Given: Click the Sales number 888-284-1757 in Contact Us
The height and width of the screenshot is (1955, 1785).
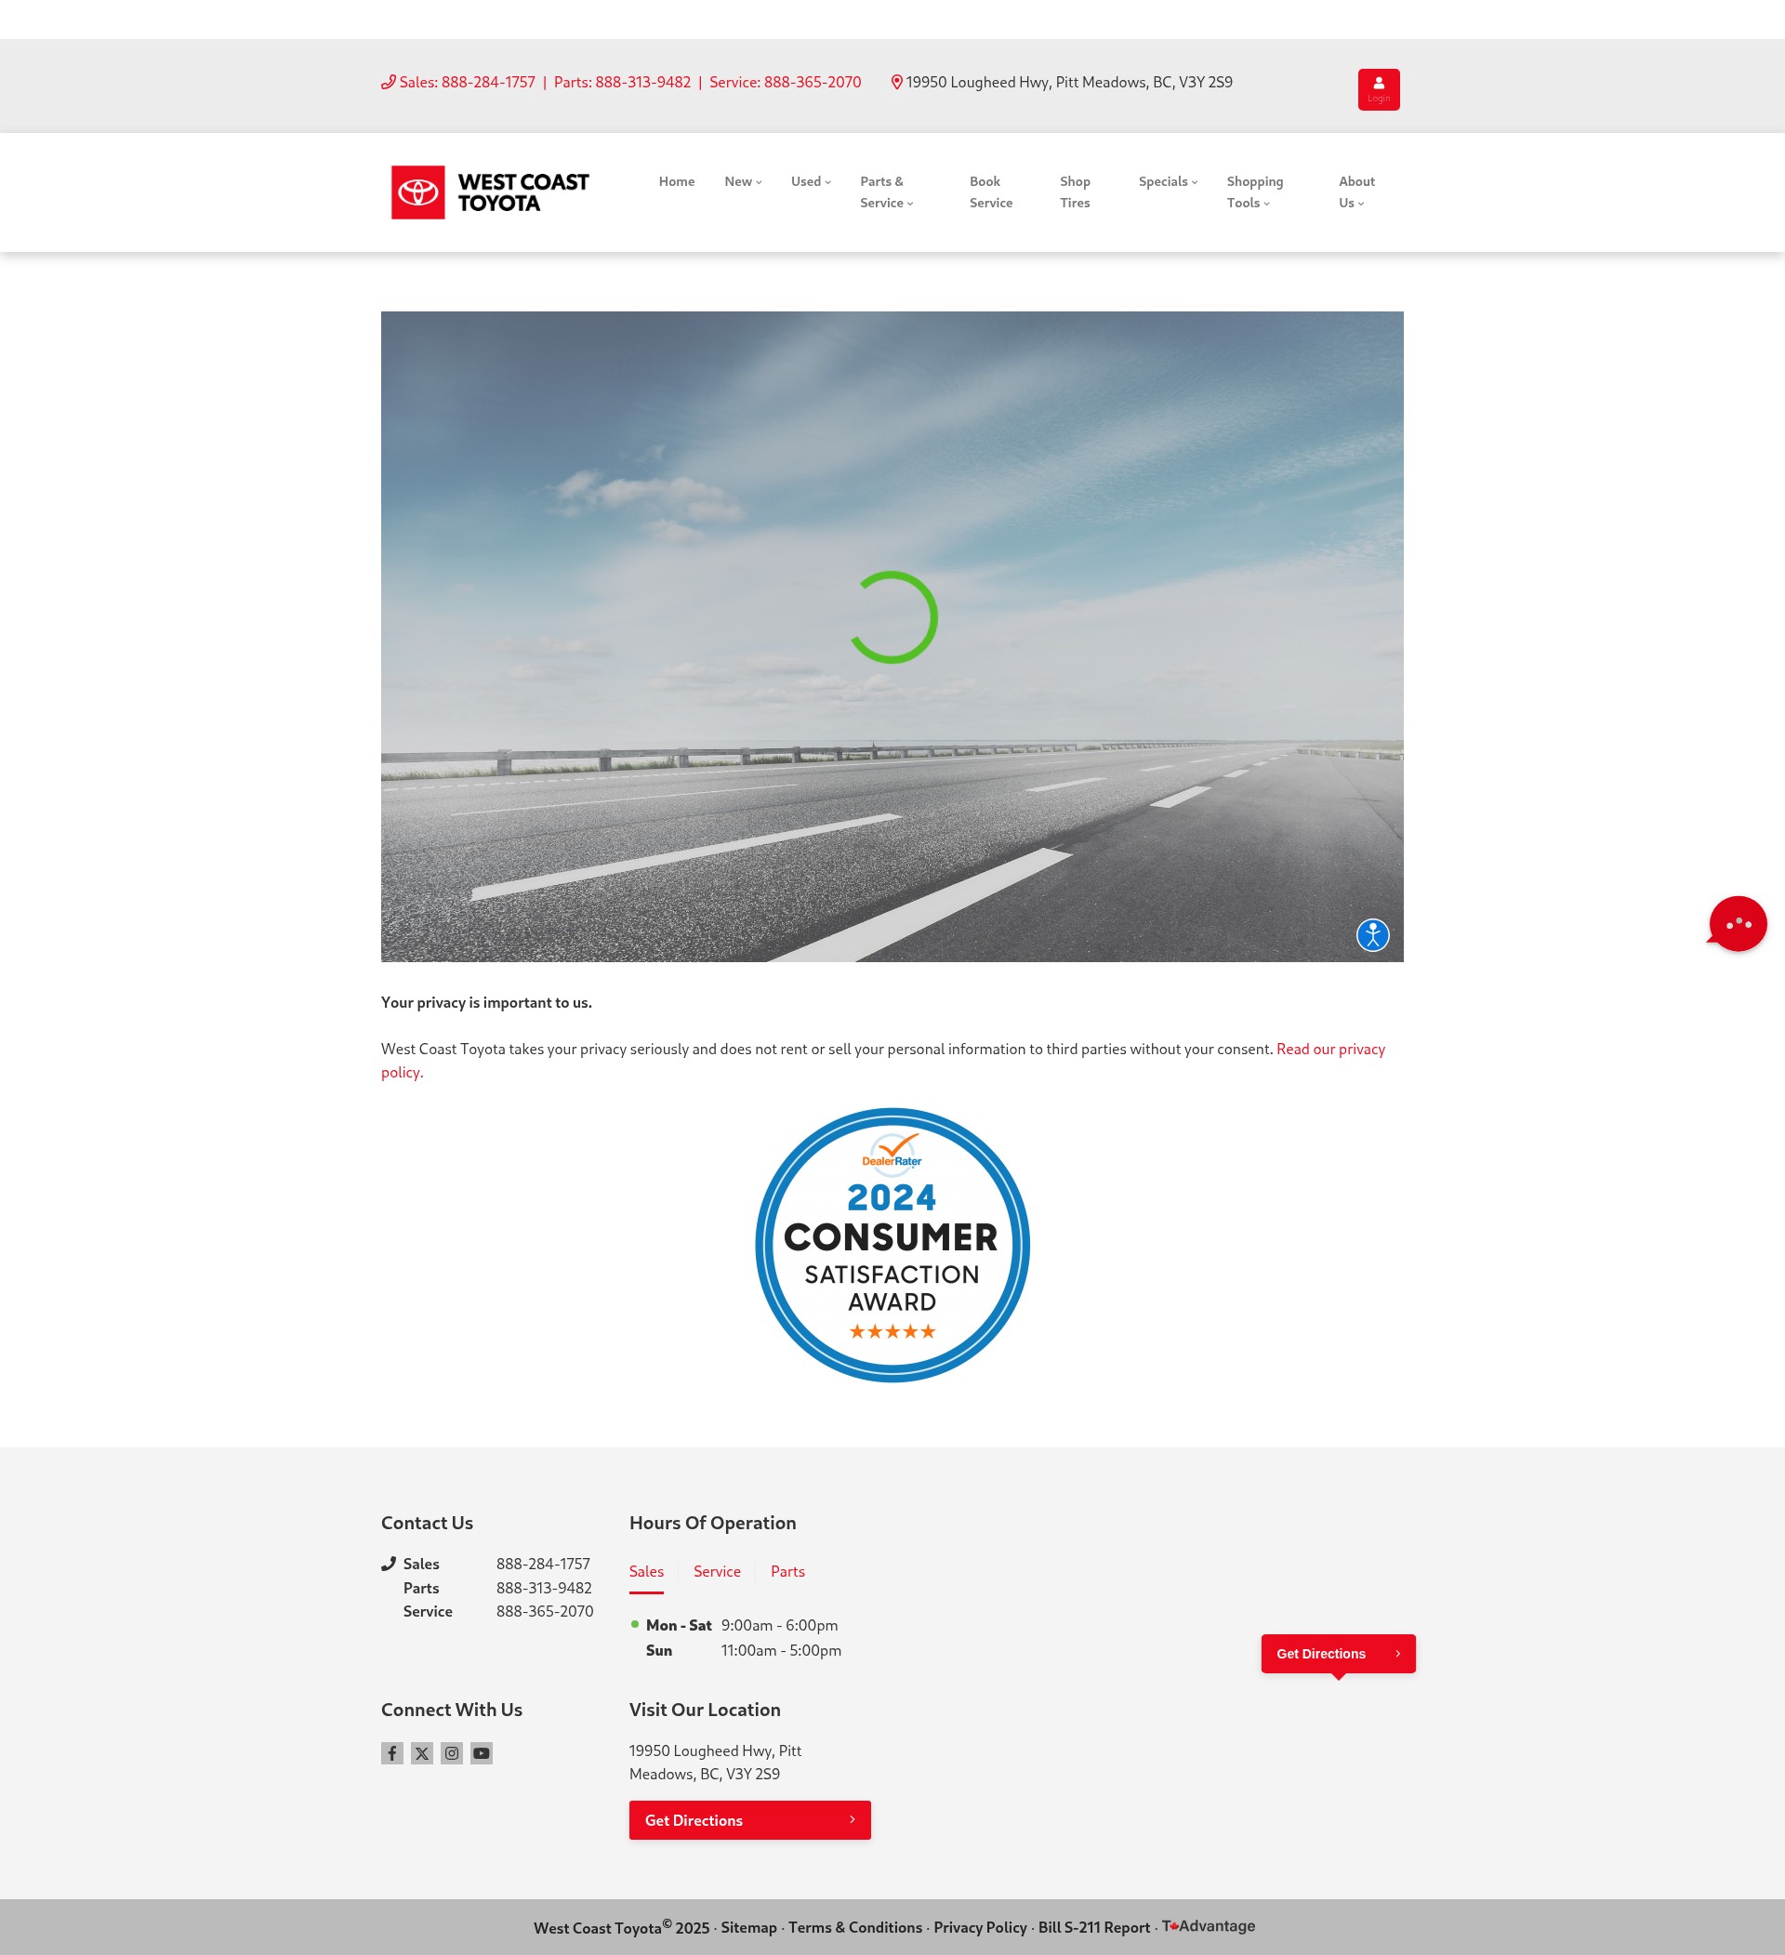Looking at the screenshot, I should coord(543,1564).
